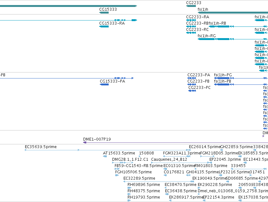Select the CO176821 feature glyph

[165, 175]
